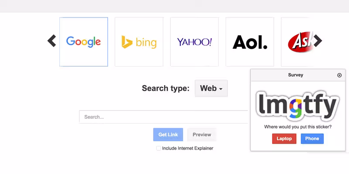Close the Survey popup
This screenshot has width=349, height=174.
click(x=339, y=75)
